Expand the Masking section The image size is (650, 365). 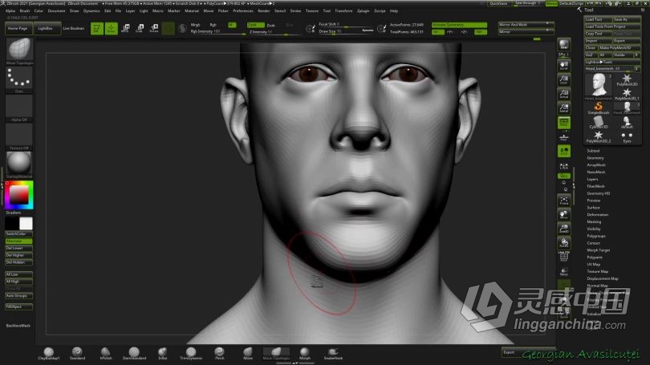click(x=594, y=221)
